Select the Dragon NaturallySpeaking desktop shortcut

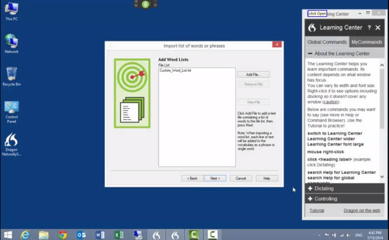tap(12, 144)
